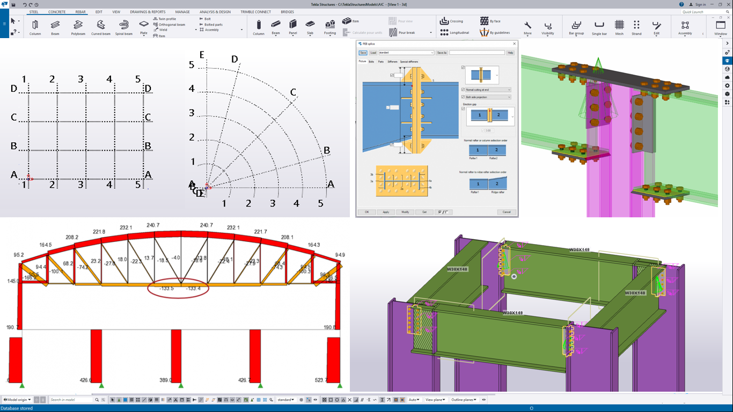Open the standard settings dropdown in PEB splice
Viewport: 733px width, 412px height.
431,53
